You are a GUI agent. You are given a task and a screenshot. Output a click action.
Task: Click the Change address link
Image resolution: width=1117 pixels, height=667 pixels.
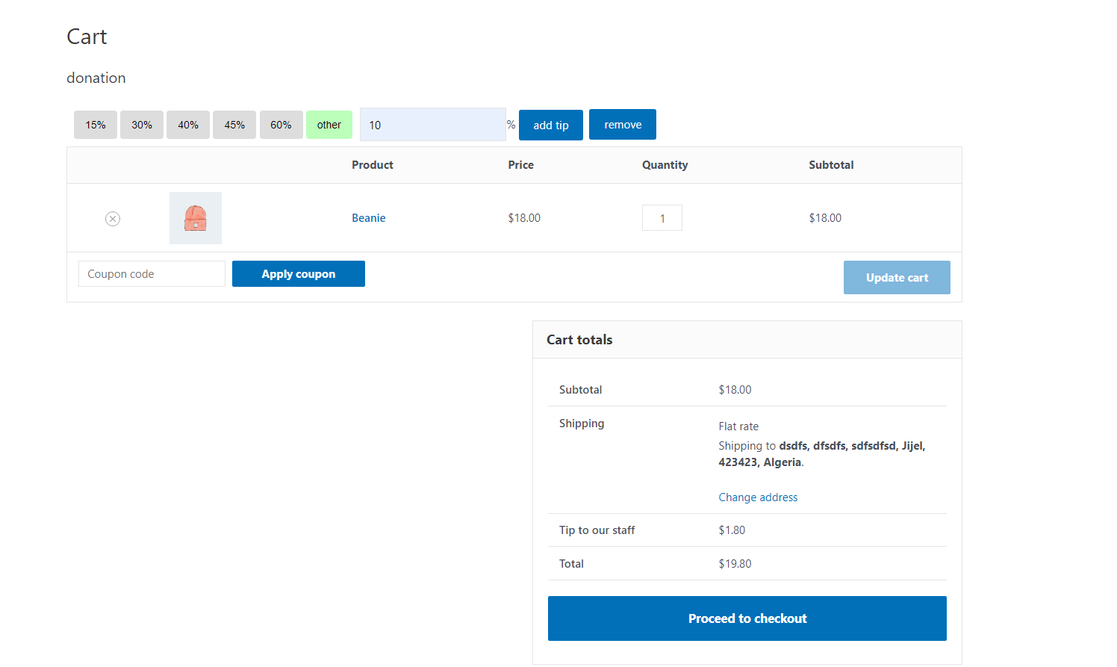pyautogui.click(x=758, y=497)
